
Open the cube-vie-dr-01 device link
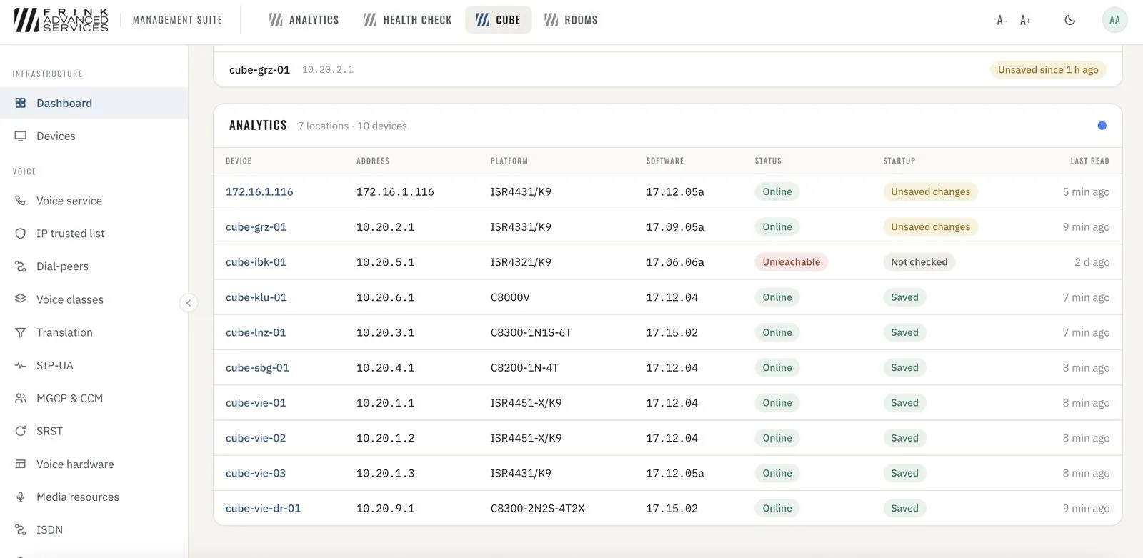[x=263, y=509]
